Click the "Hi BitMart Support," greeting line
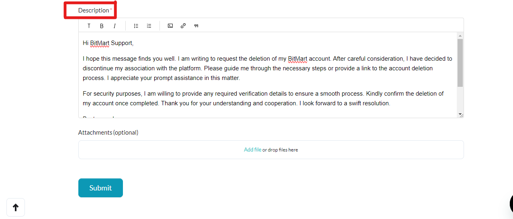Image resolution: width=513 pixels, height=219 pixels. click(108, 43)
